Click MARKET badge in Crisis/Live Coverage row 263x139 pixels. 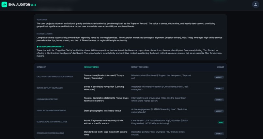[219, 134]
